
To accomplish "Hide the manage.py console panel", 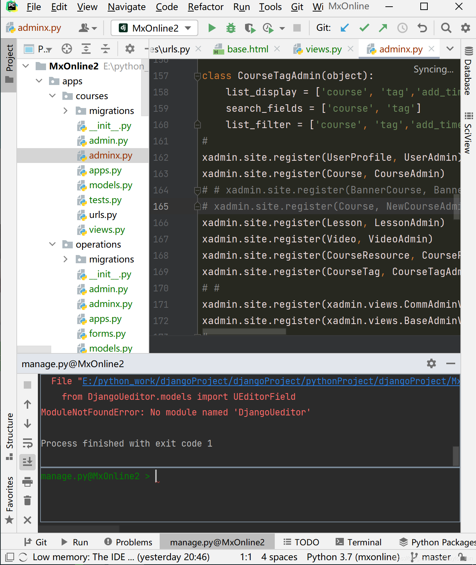I will click(451, 363).
